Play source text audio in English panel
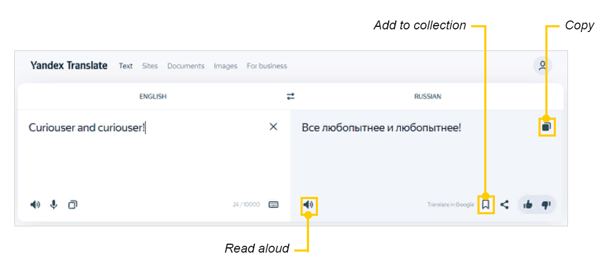608x271 pixels. (35, 205)
